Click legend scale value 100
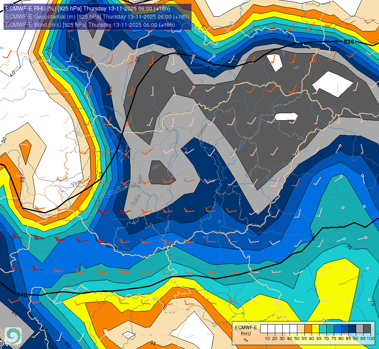The height and width of the screenshot is (349, 379). pyautogui.click(x=370, y=339)
